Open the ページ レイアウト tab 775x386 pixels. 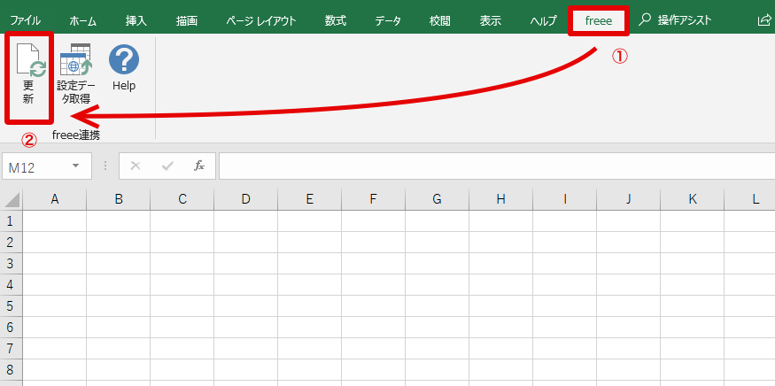pos(261,20)
